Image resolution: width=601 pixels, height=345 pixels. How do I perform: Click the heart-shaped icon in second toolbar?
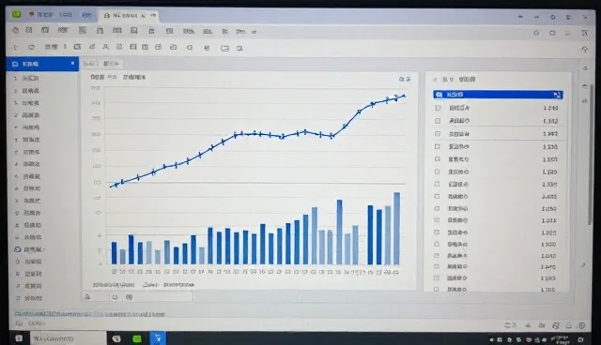pyautogui.click(x=31, y=48)
